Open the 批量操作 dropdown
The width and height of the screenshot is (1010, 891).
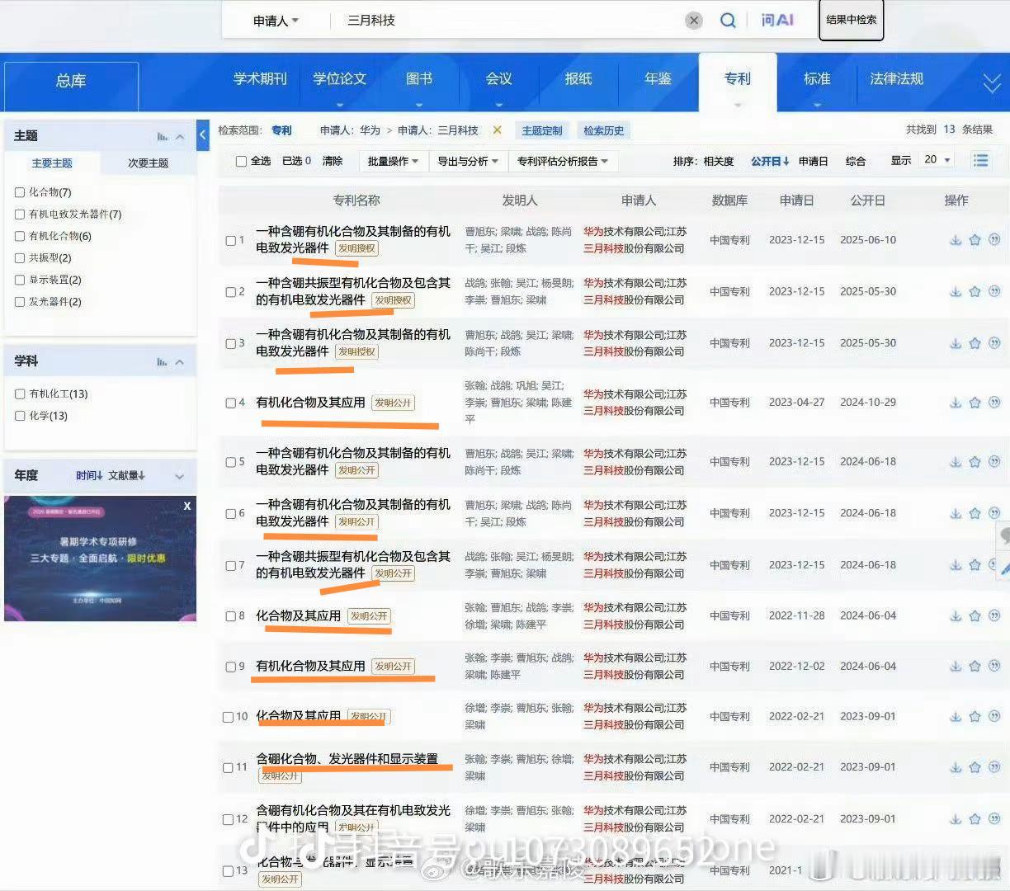393,161
